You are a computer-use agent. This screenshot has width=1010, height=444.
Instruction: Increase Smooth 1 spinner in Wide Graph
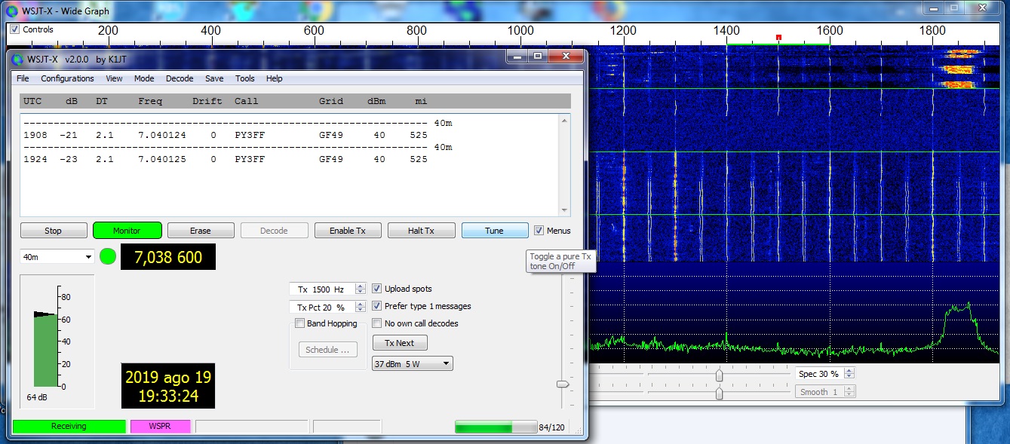pos(850,389)
